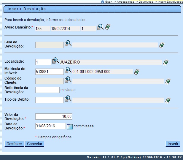Clear the Código do Cliente field
The width and height of the screenshot is (183, 160).
[x=168, y=81]
